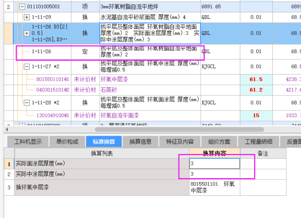Image resolution: width=301 pixels, height=218 pixels.
Task: Click 环氧中涂层 每增减0.5 name cell
Action: (150, 67)
